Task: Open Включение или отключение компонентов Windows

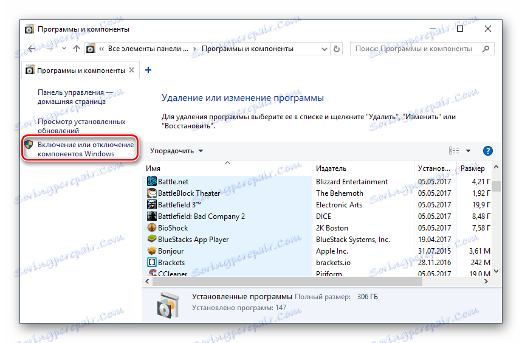Action: [86, 149]
